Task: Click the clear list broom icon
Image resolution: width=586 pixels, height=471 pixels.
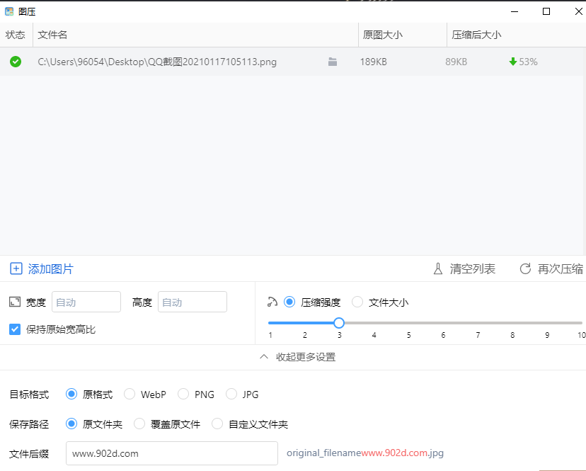Action: coord(438,269)
